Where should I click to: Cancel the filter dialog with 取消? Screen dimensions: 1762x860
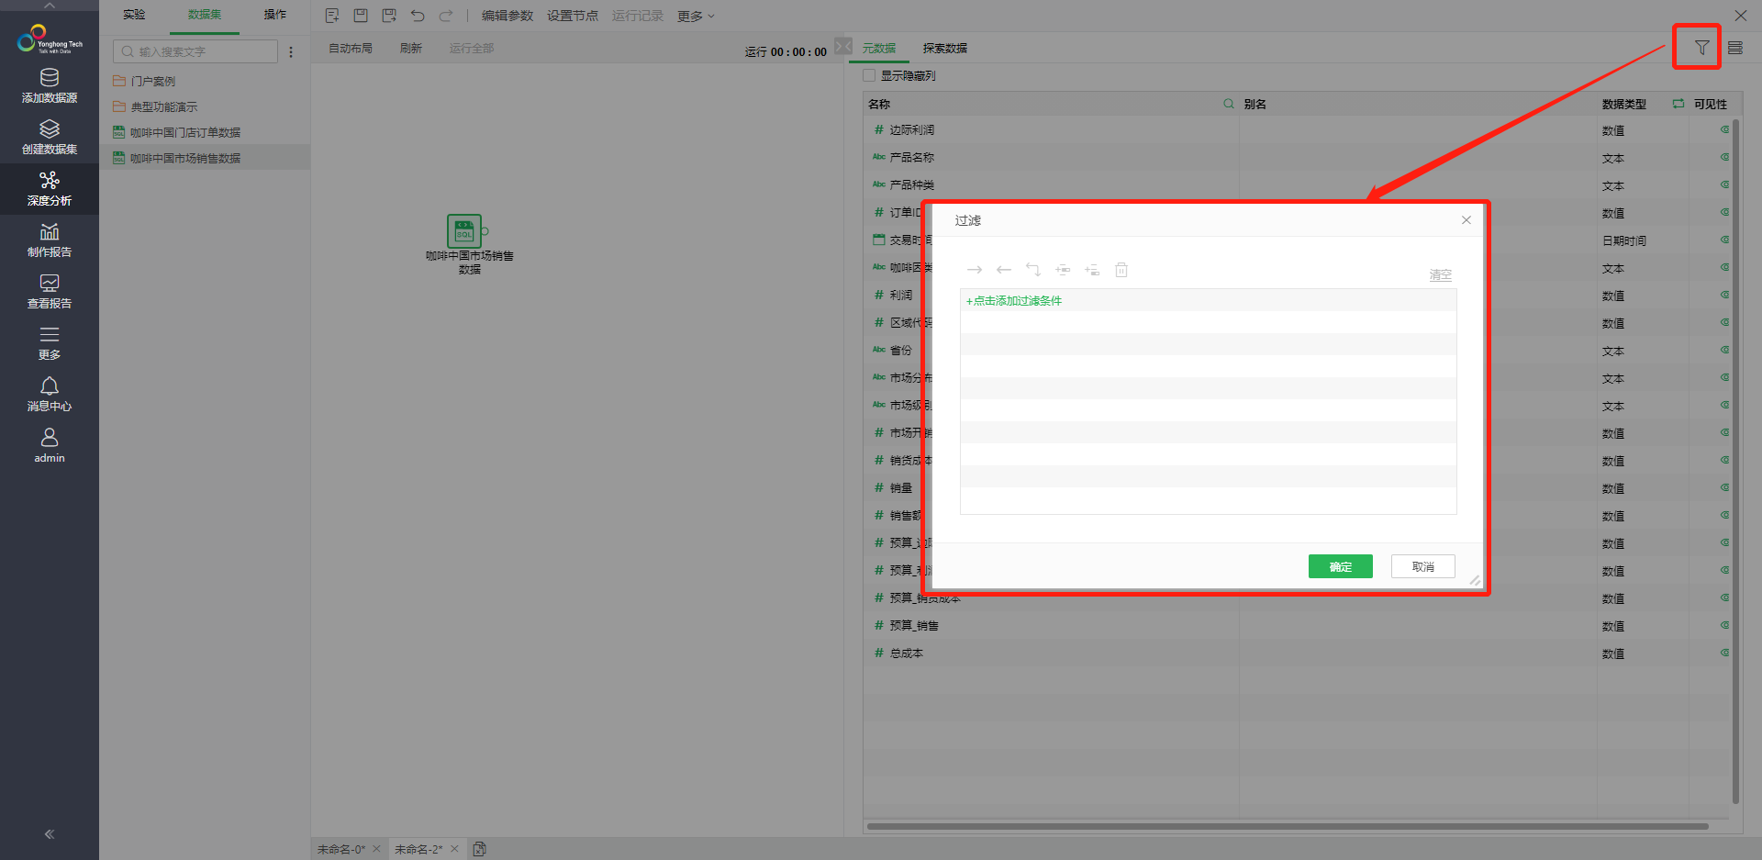(1423, 566)
